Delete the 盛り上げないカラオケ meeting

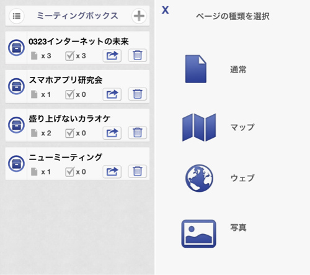coord(138,133)
